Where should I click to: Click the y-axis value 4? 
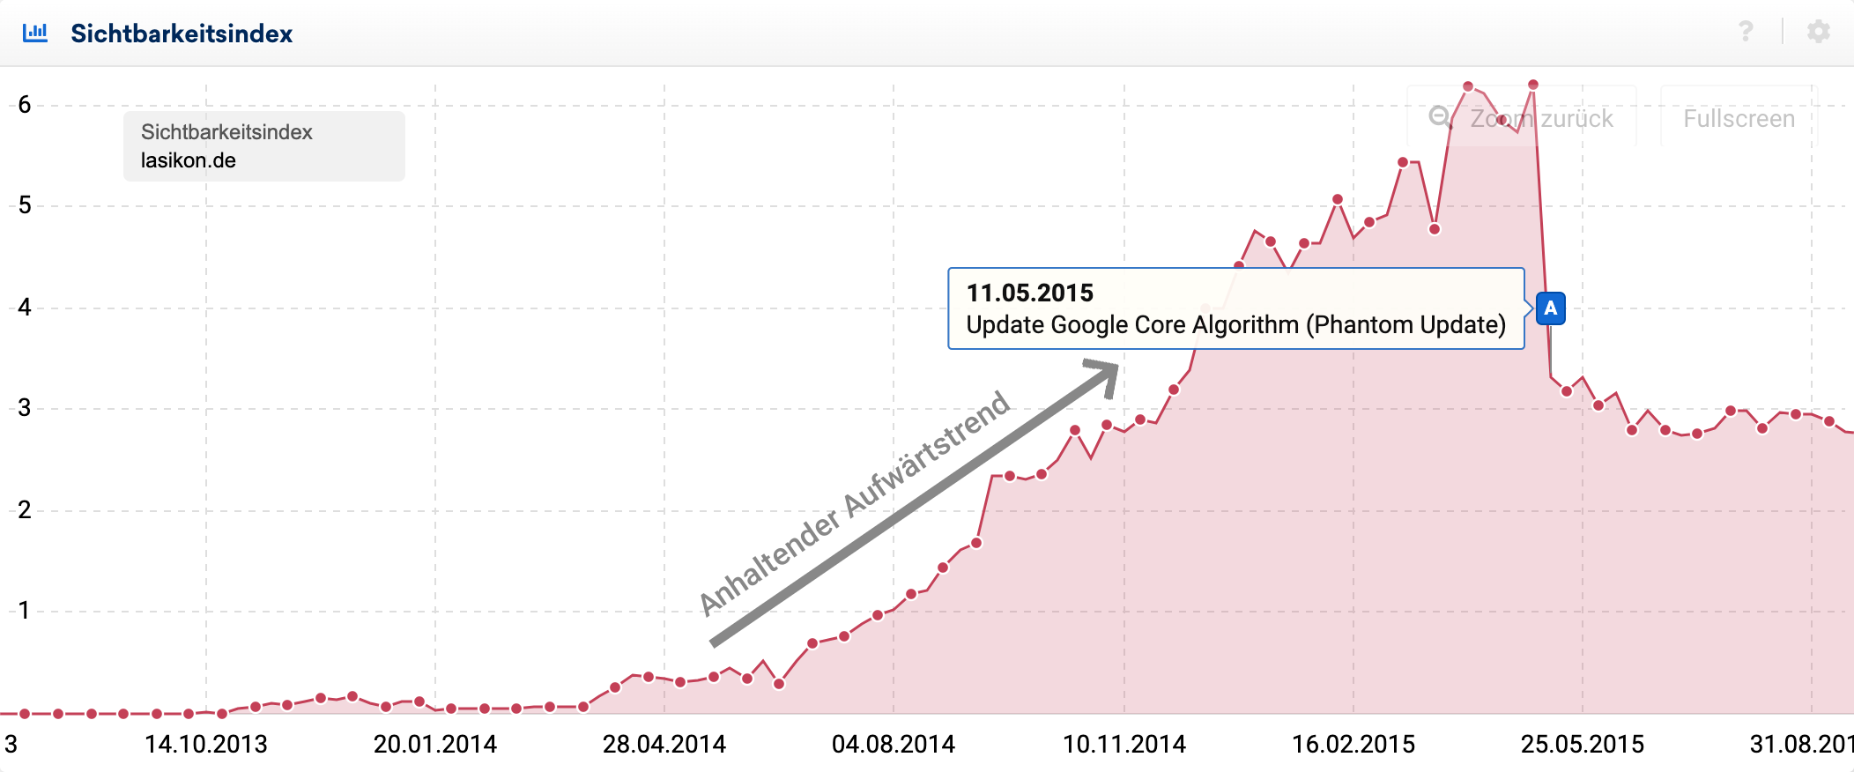pyautogui.click(x=25, y=307)
